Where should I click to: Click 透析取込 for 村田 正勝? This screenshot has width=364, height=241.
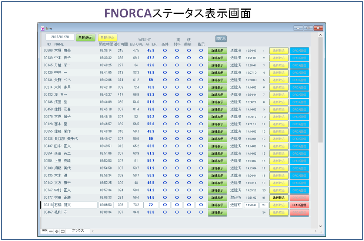pyautogui.click(x=279, y=198)
